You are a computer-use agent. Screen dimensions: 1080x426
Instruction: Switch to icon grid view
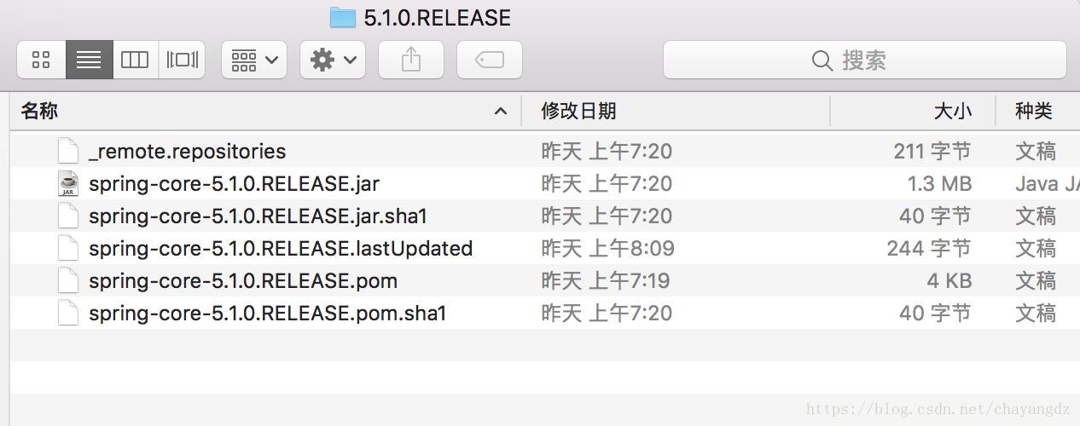pos(41,60)
